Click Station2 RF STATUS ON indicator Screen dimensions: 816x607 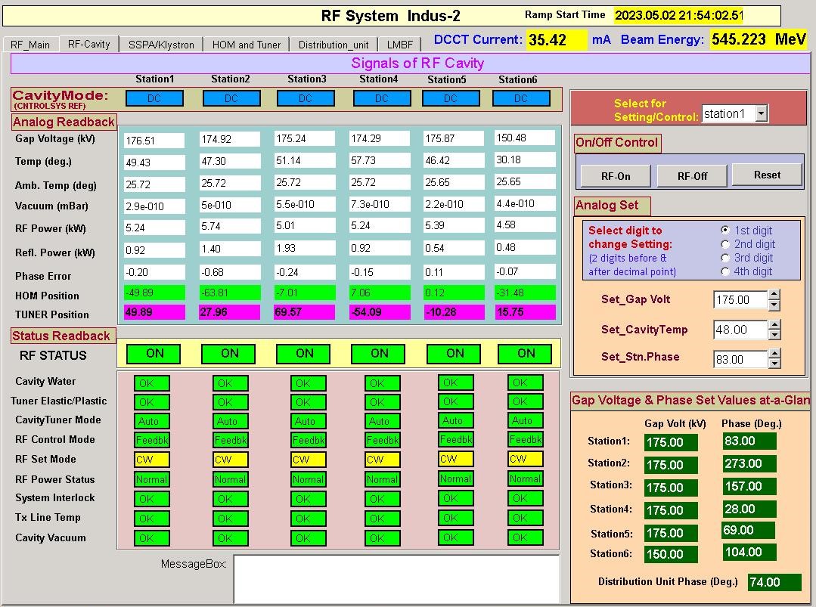[x=228, y=354]
